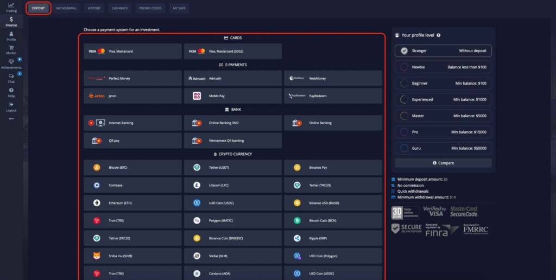556x280 pixels.
Task: Choose Online Banking VND
Action: coord(233,123)
